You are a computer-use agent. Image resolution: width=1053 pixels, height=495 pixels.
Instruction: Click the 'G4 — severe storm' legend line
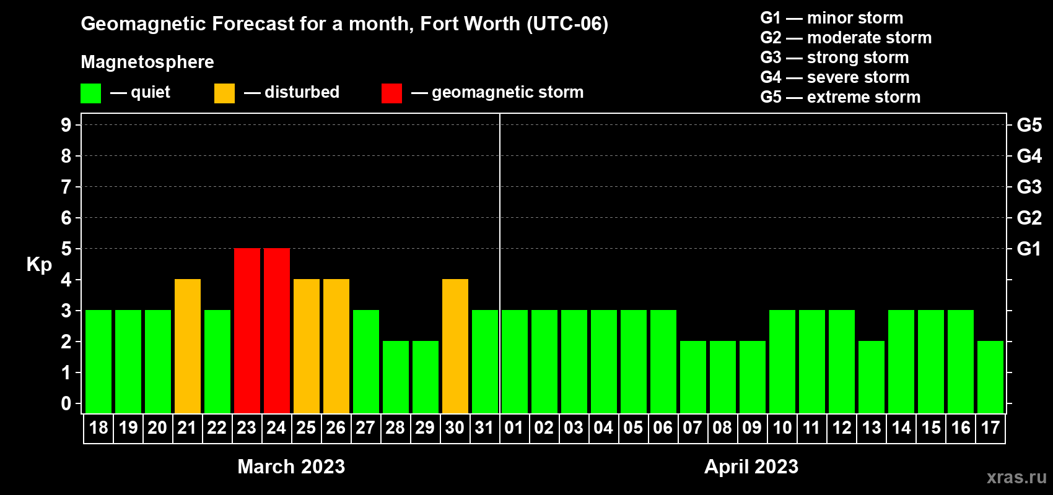coord(835,77)
